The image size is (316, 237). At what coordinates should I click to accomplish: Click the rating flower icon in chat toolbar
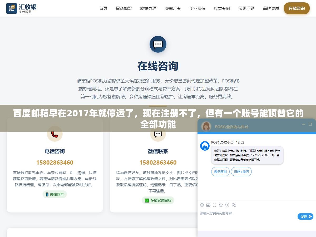tap(221, 205)
